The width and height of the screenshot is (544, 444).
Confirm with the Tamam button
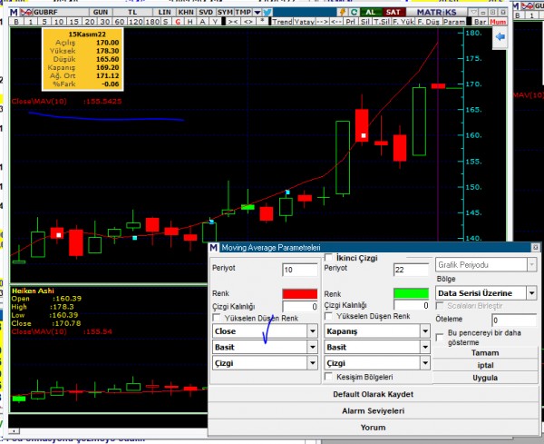(x=485, y=353)
